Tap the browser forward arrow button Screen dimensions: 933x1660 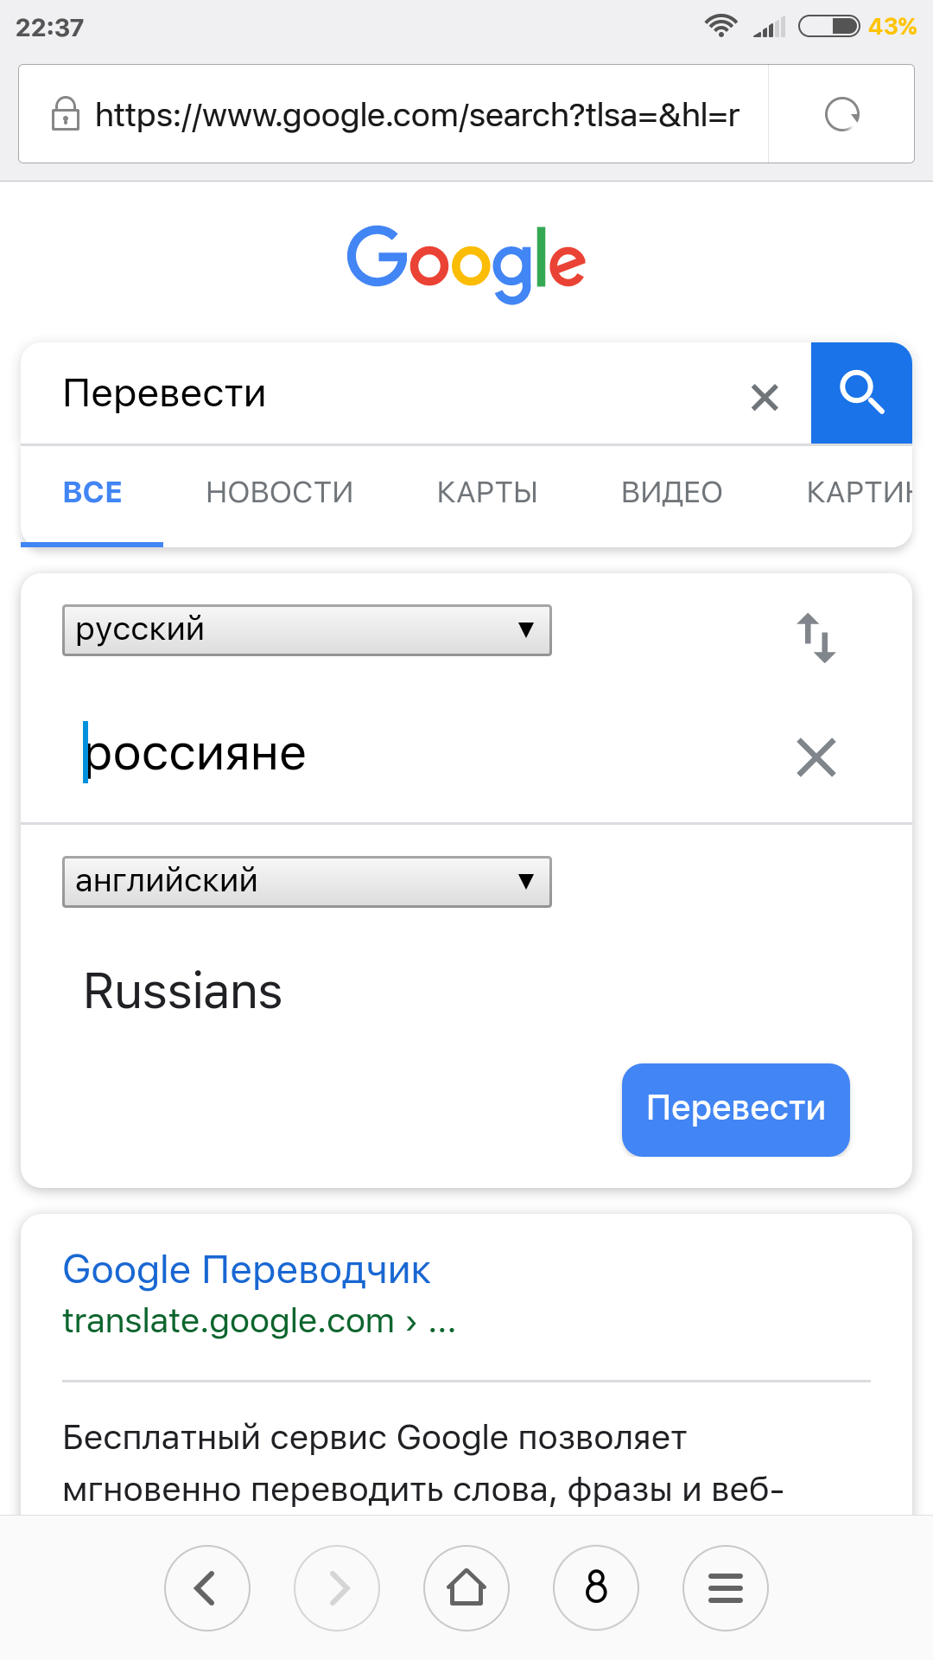(x=337, y=1588)
